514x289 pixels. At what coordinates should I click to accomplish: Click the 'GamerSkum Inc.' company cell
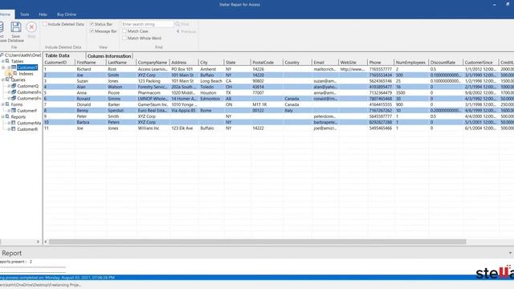(x=153, y=104)
